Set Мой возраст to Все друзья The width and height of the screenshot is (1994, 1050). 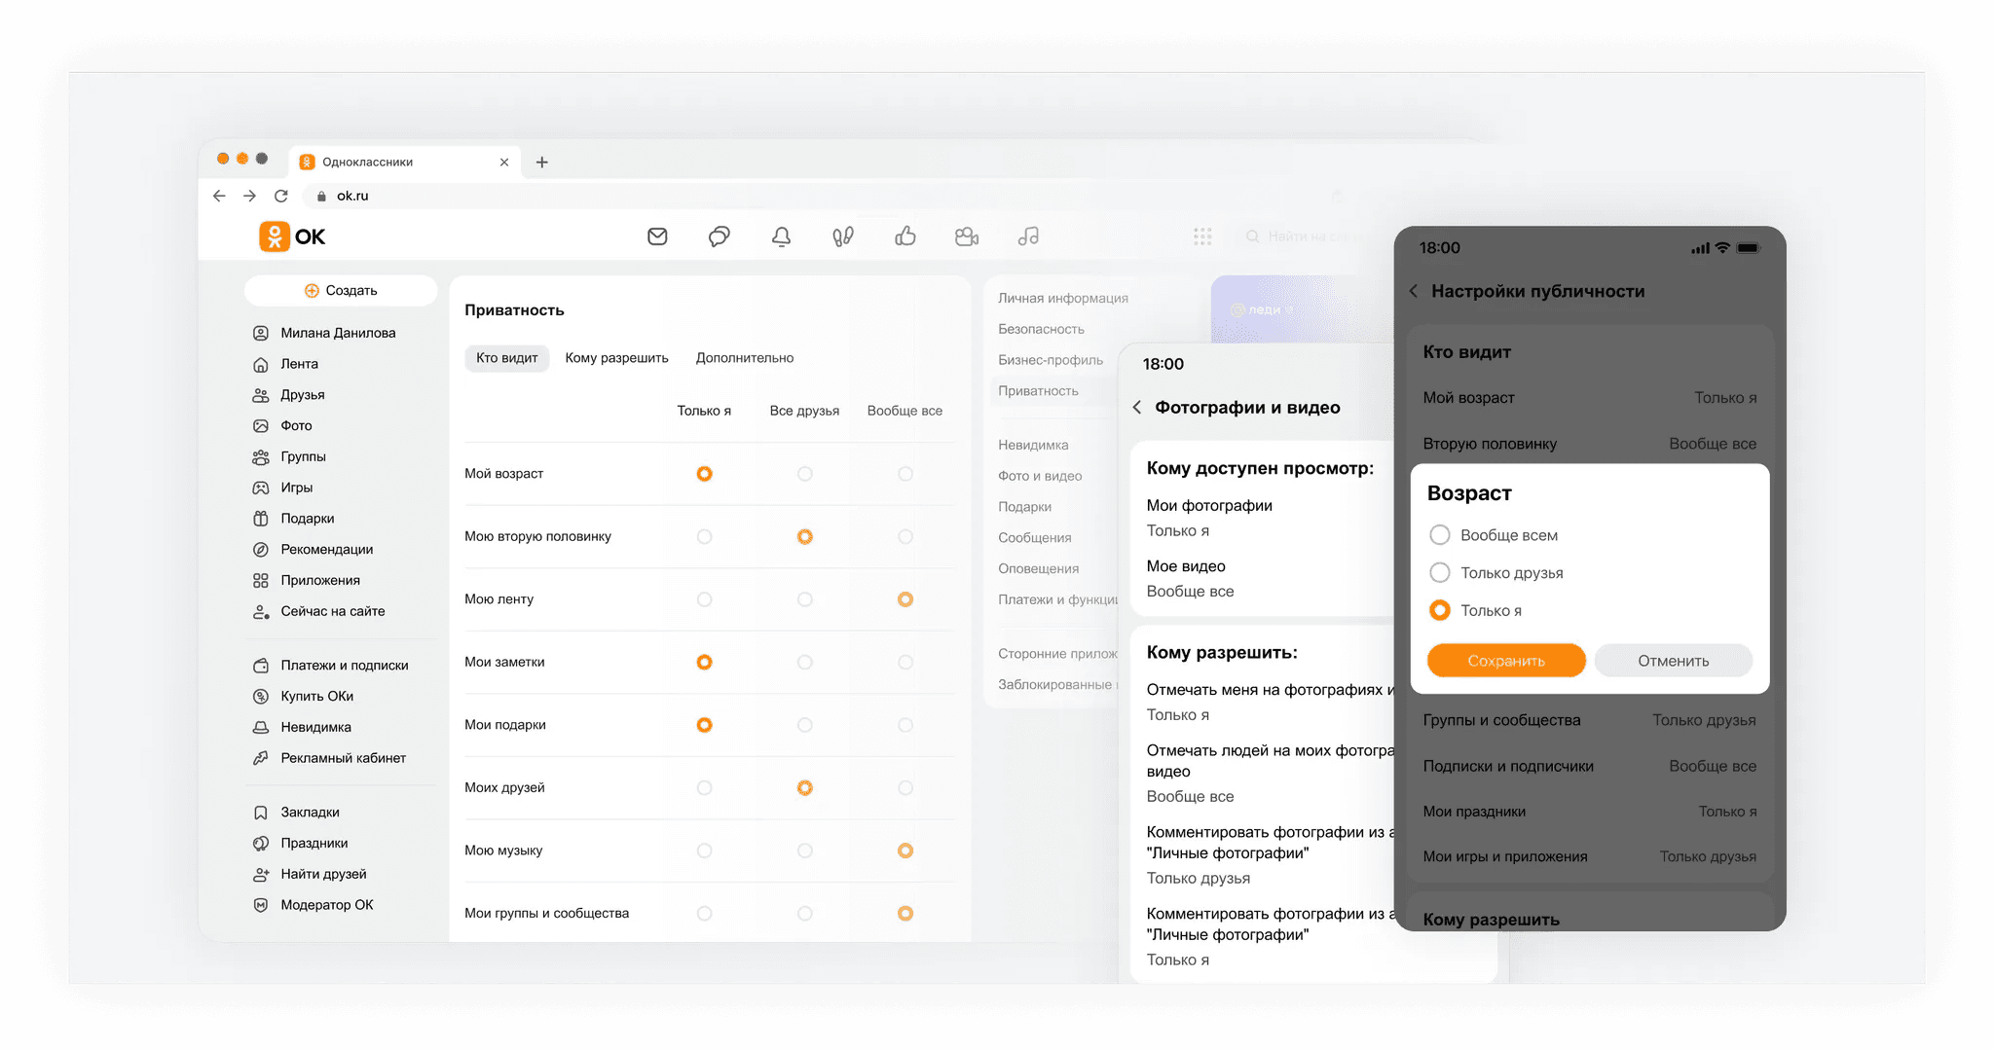[805, 474]
